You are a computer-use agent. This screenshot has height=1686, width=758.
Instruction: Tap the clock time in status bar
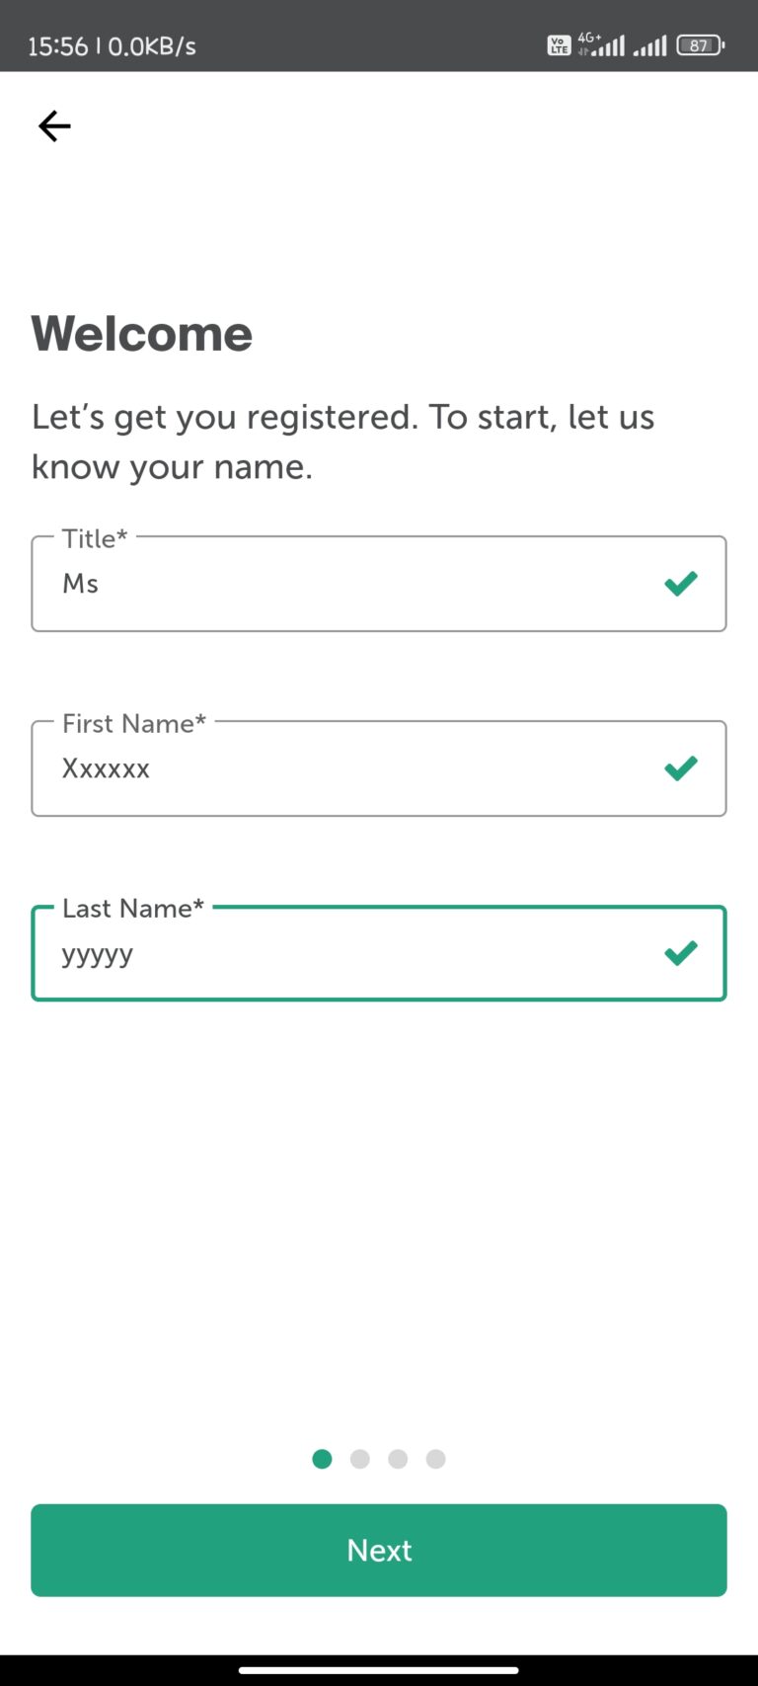(x=58, y=46)
